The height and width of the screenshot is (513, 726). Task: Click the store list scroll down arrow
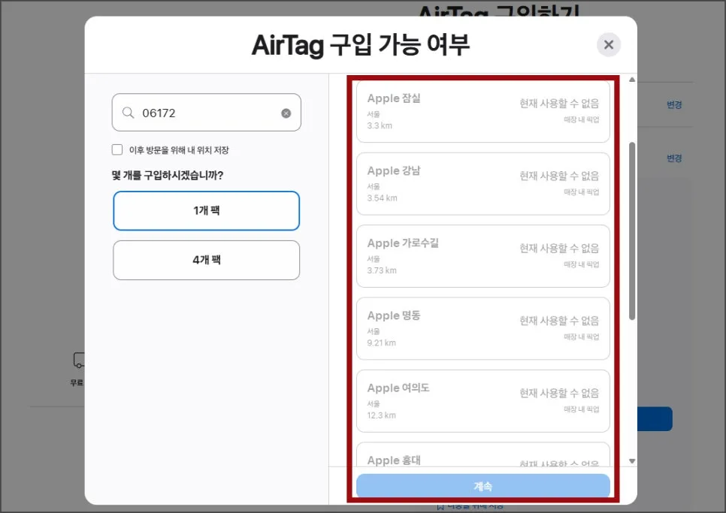pos(632,461)
